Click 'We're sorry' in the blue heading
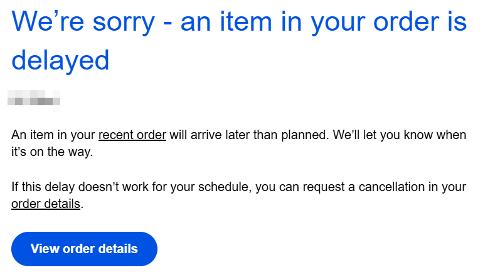This screenshot has height=275, width=500. 83,22
